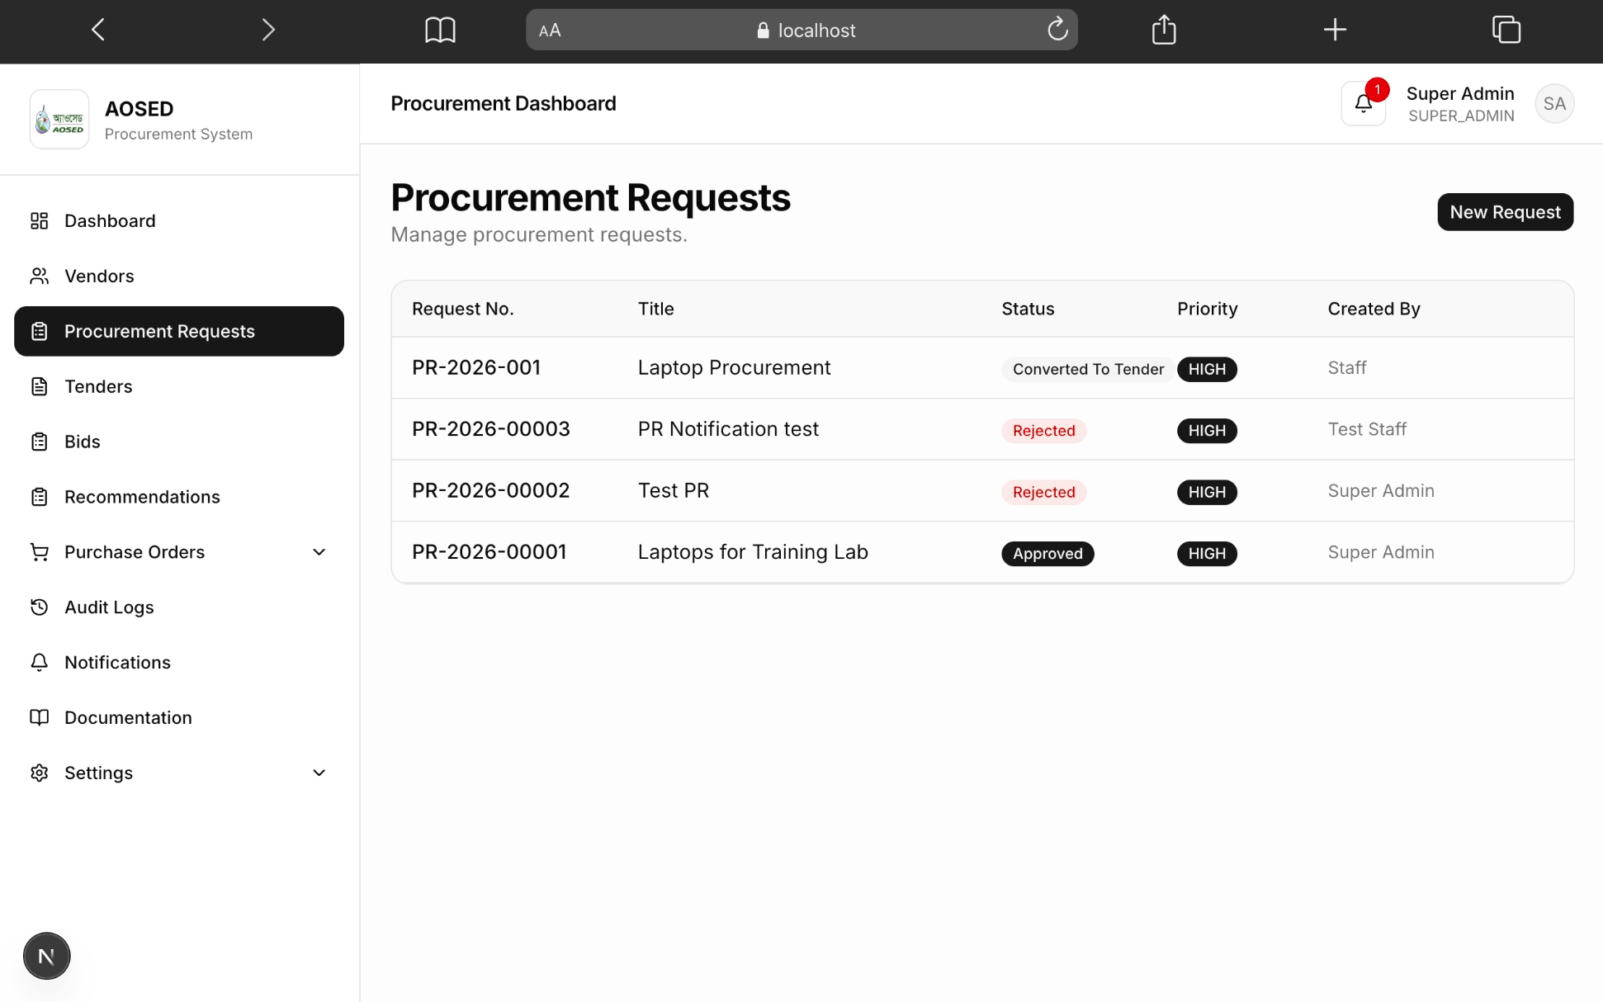The image size is (1603, 1002).
Task: Open request PR-2026-00003
Action: point(491,429)
